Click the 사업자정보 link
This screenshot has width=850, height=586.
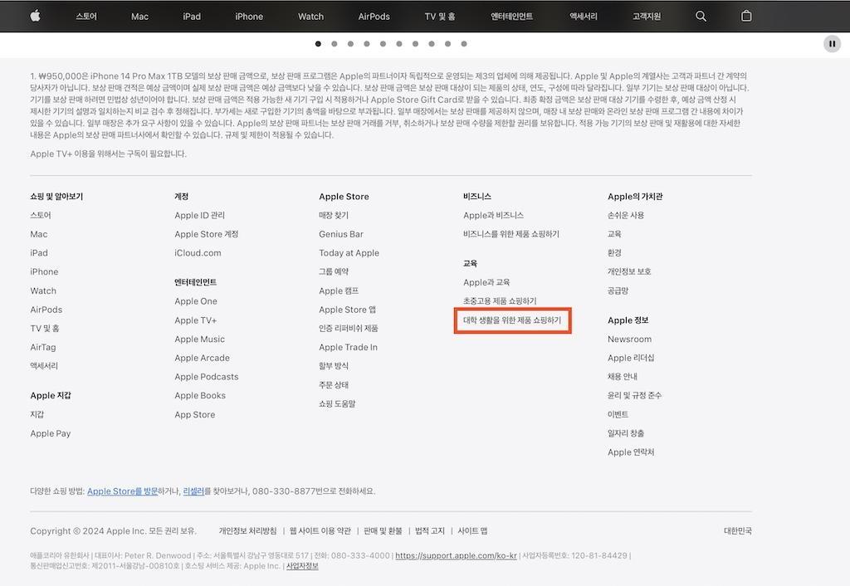(302, 566)
